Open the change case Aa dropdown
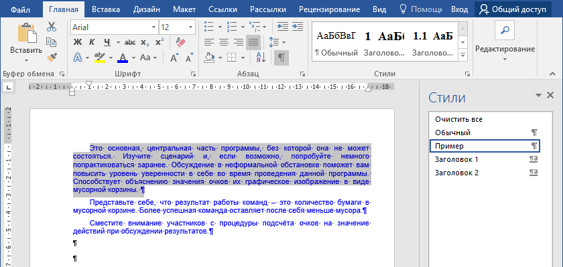This screenshot has height=267, width=563. point(148,58)
